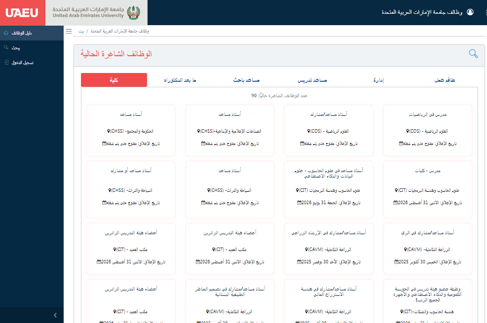This screenshot has width=487, height=323.
Task: Click calendar icon in مدرس في الرياضيات card
Action: coord(401,144)
